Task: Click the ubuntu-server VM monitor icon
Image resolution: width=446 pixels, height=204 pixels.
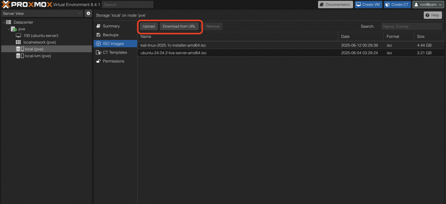Action: 18,35
